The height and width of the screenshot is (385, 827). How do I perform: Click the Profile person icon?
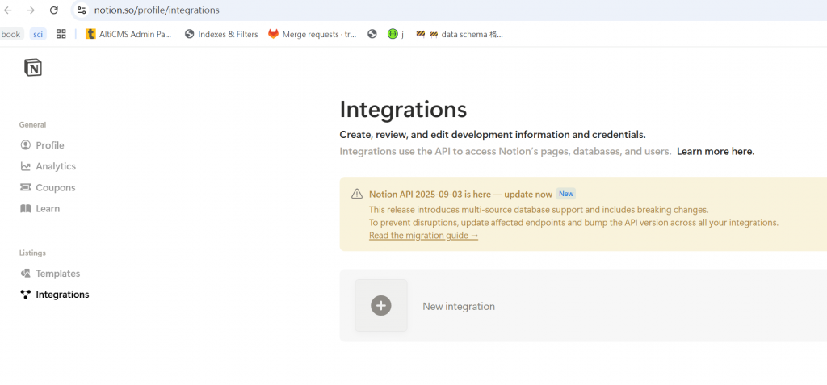pyautogui.click(x=25, y=145)
